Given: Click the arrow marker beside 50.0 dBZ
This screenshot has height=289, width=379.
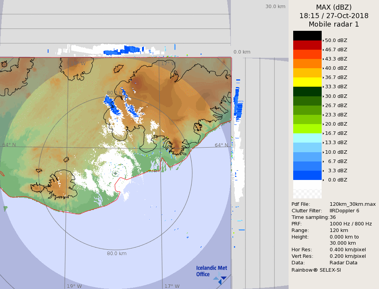Looking at the screenshot, I should click(323, 40).
